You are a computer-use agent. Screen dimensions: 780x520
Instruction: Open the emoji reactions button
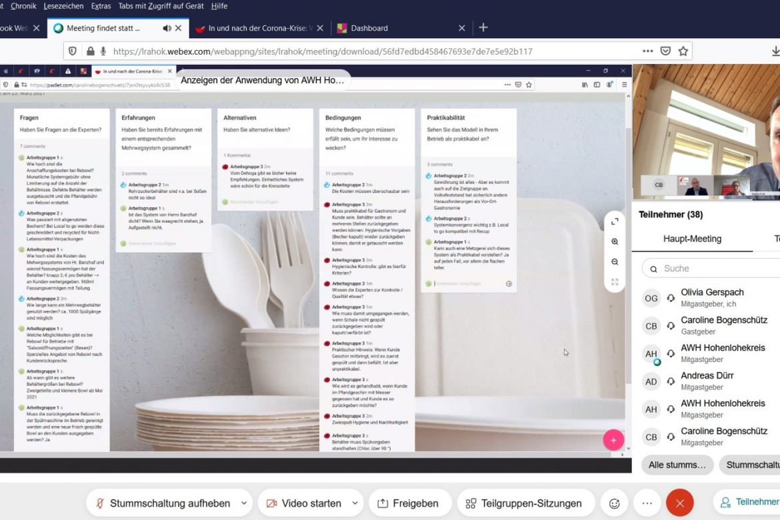point(614,503)
